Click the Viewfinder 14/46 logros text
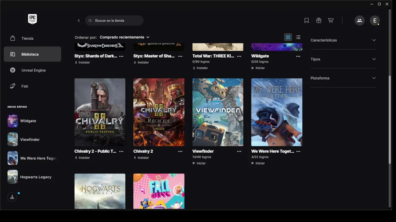This screenshot has height=222, width=396. (x=202, y=157)
